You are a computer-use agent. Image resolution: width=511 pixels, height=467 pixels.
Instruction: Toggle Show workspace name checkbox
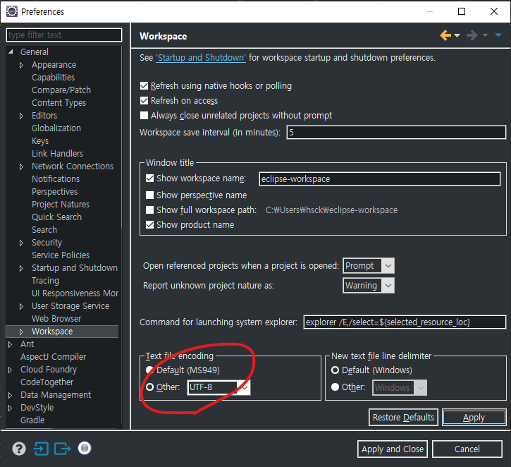click(149, 178)
